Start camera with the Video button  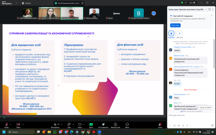pos(18,124)
